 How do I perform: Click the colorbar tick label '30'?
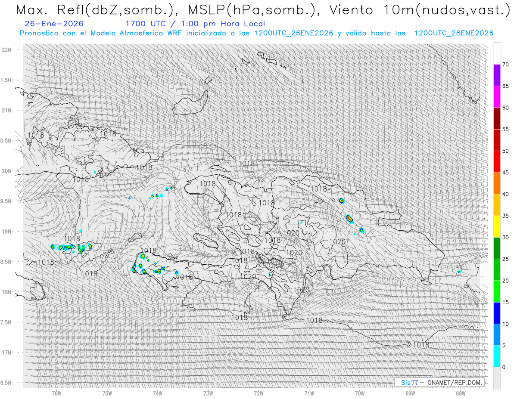(x=506, y=237)
